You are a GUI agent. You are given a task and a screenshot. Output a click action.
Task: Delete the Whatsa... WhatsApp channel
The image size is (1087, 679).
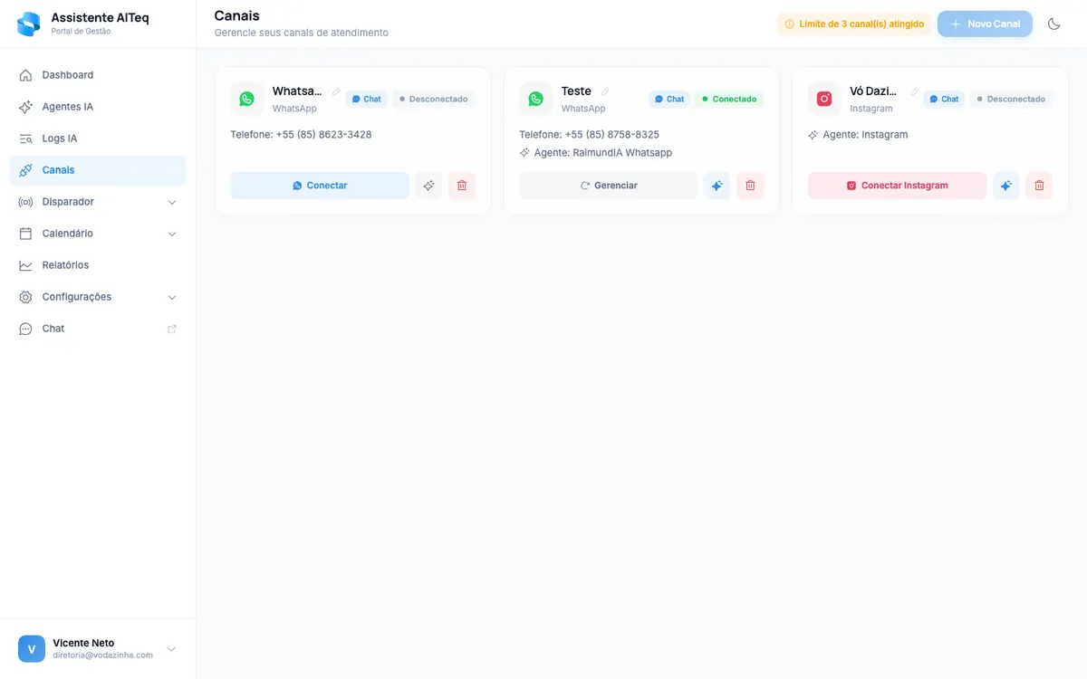click(x=462, y=186)
